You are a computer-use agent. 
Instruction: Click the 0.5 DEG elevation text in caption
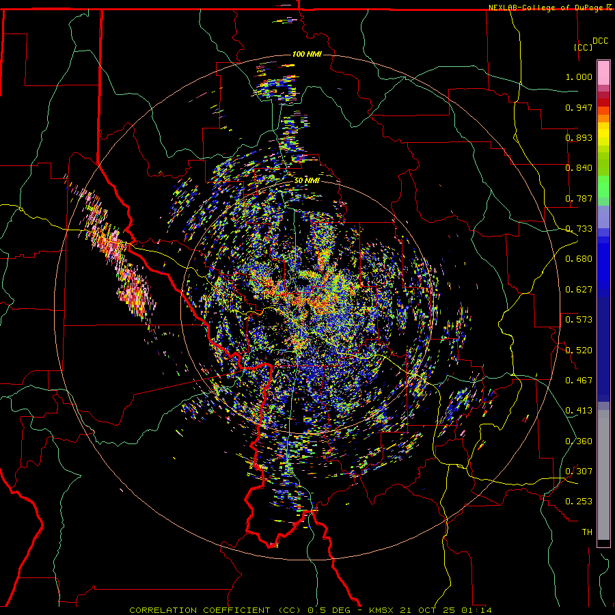click(x=330, y=610)
